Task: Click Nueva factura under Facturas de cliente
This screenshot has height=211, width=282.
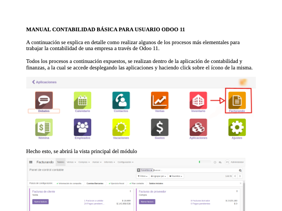Action: 41,201
